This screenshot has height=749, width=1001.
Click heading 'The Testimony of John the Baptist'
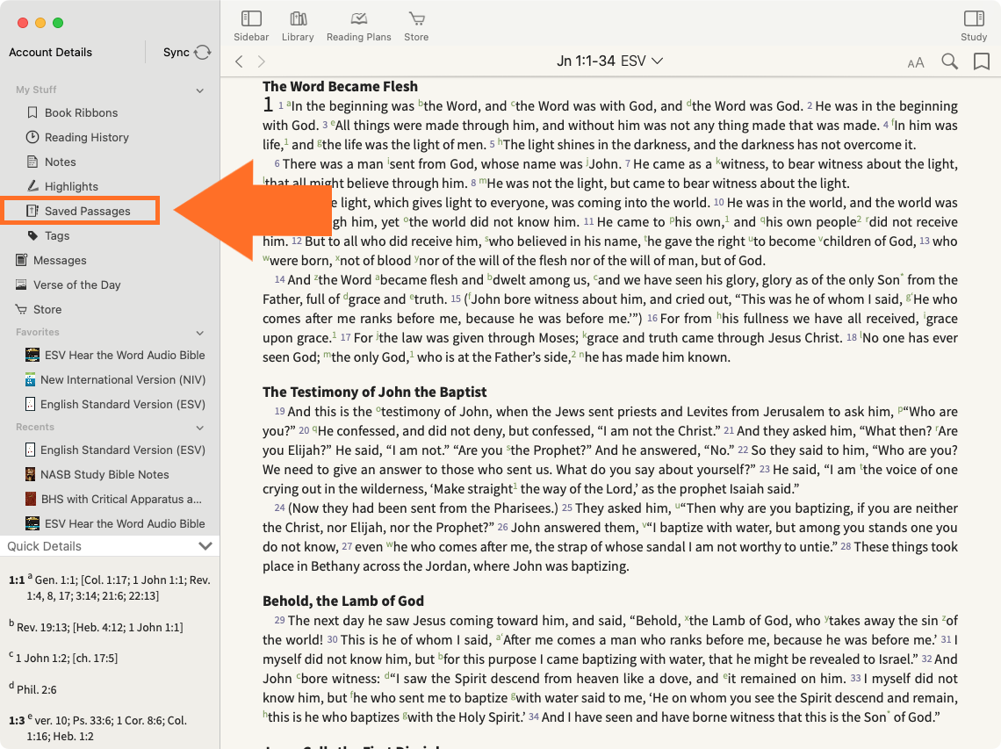tap(375, 392)
